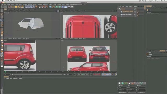Toggle the X axis lock
Viewport: 167px width, 94px height.
pyautogui.click(x=27, y=7)
